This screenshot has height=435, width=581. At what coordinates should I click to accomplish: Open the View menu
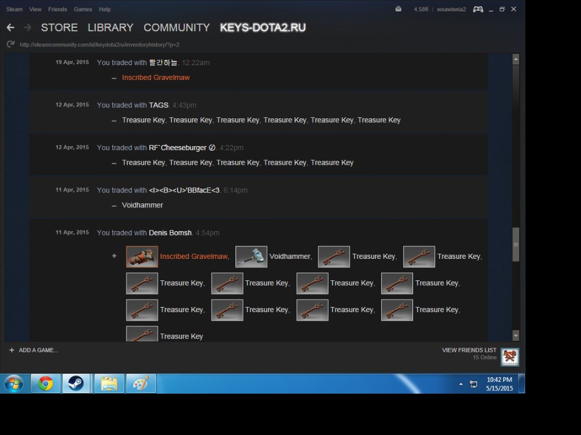coord(35,9)
